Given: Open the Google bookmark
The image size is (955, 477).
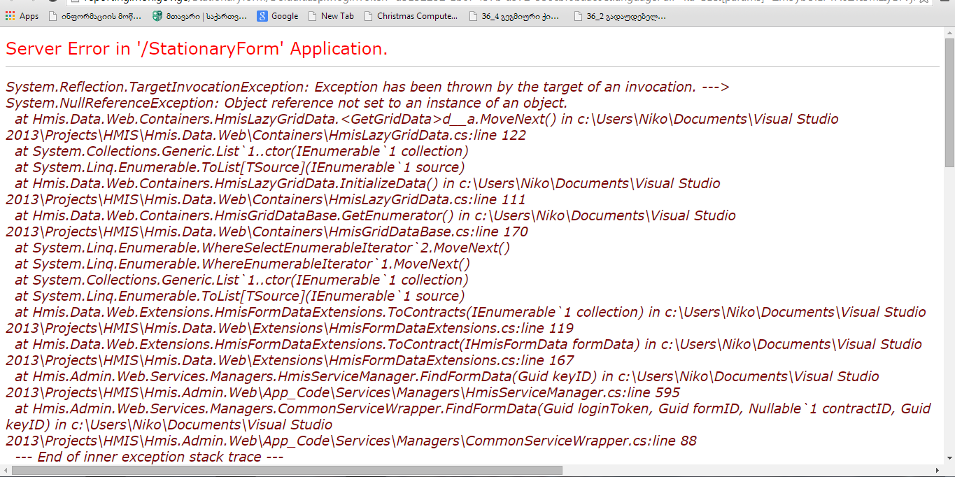Looking at the screenshot, I should (278, 16).
